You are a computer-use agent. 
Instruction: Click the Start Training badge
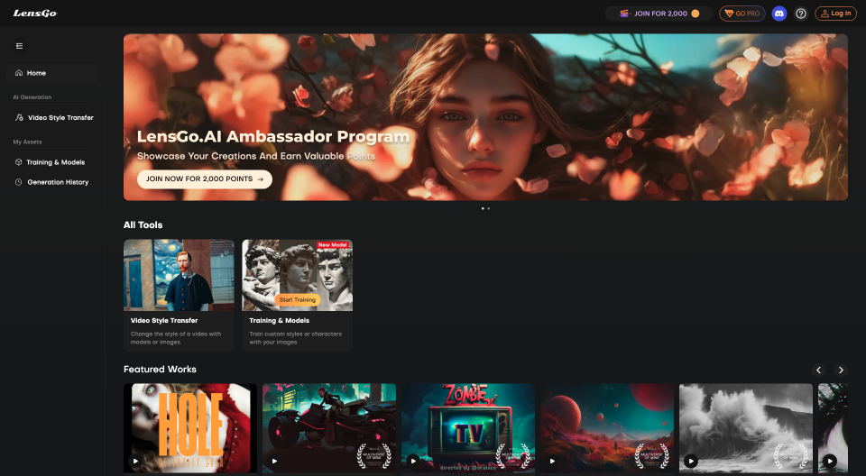point(297,300)
